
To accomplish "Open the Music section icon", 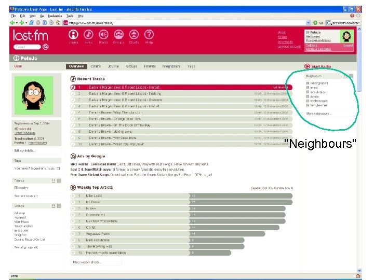I will coord(88,35).
